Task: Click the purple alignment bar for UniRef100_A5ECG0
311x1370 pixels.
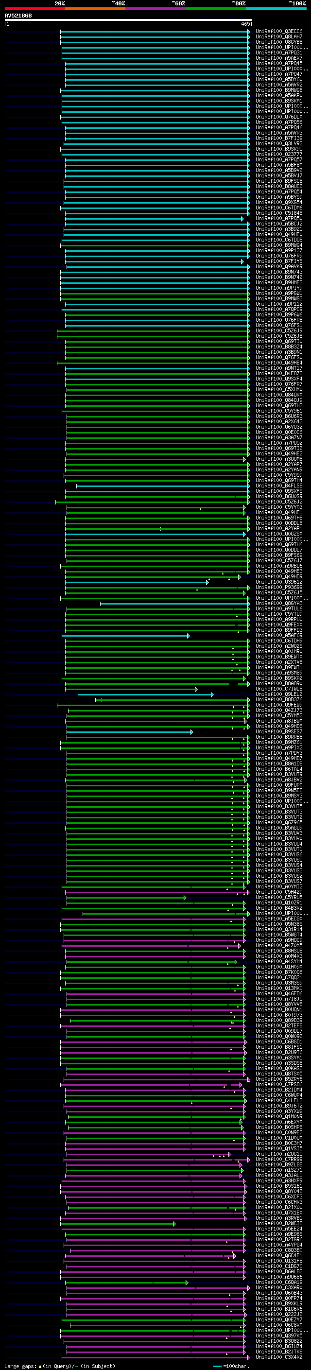Action: (x=153, y=919)
